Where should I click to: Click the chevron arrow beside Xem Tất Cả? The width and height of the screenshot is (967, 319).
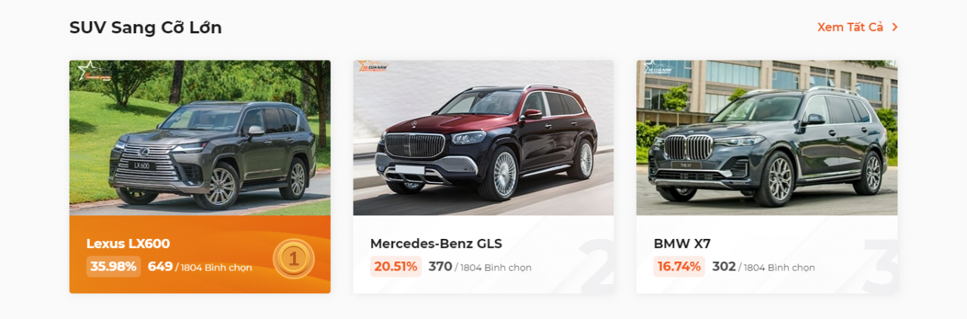(x=895, y=27)
